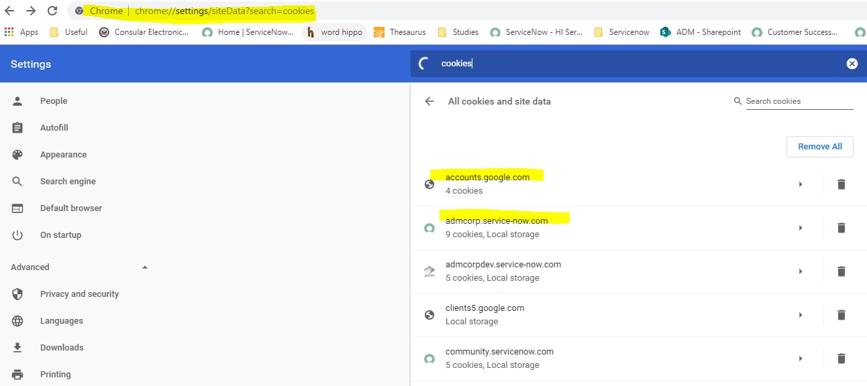This screenshot has width=867, height=386.
Task: Click the Remove All button
Action: 819,146
